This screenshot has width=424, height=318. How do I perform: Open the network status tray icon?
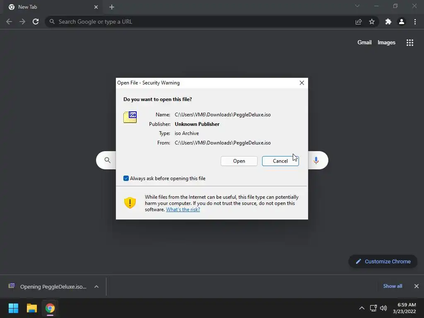(x=373, y=308)
